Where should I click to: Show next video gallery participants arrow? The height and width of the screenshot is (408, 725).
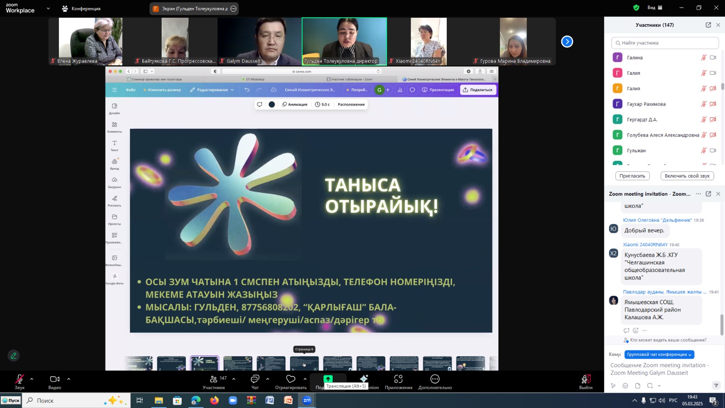coord(567,42)
